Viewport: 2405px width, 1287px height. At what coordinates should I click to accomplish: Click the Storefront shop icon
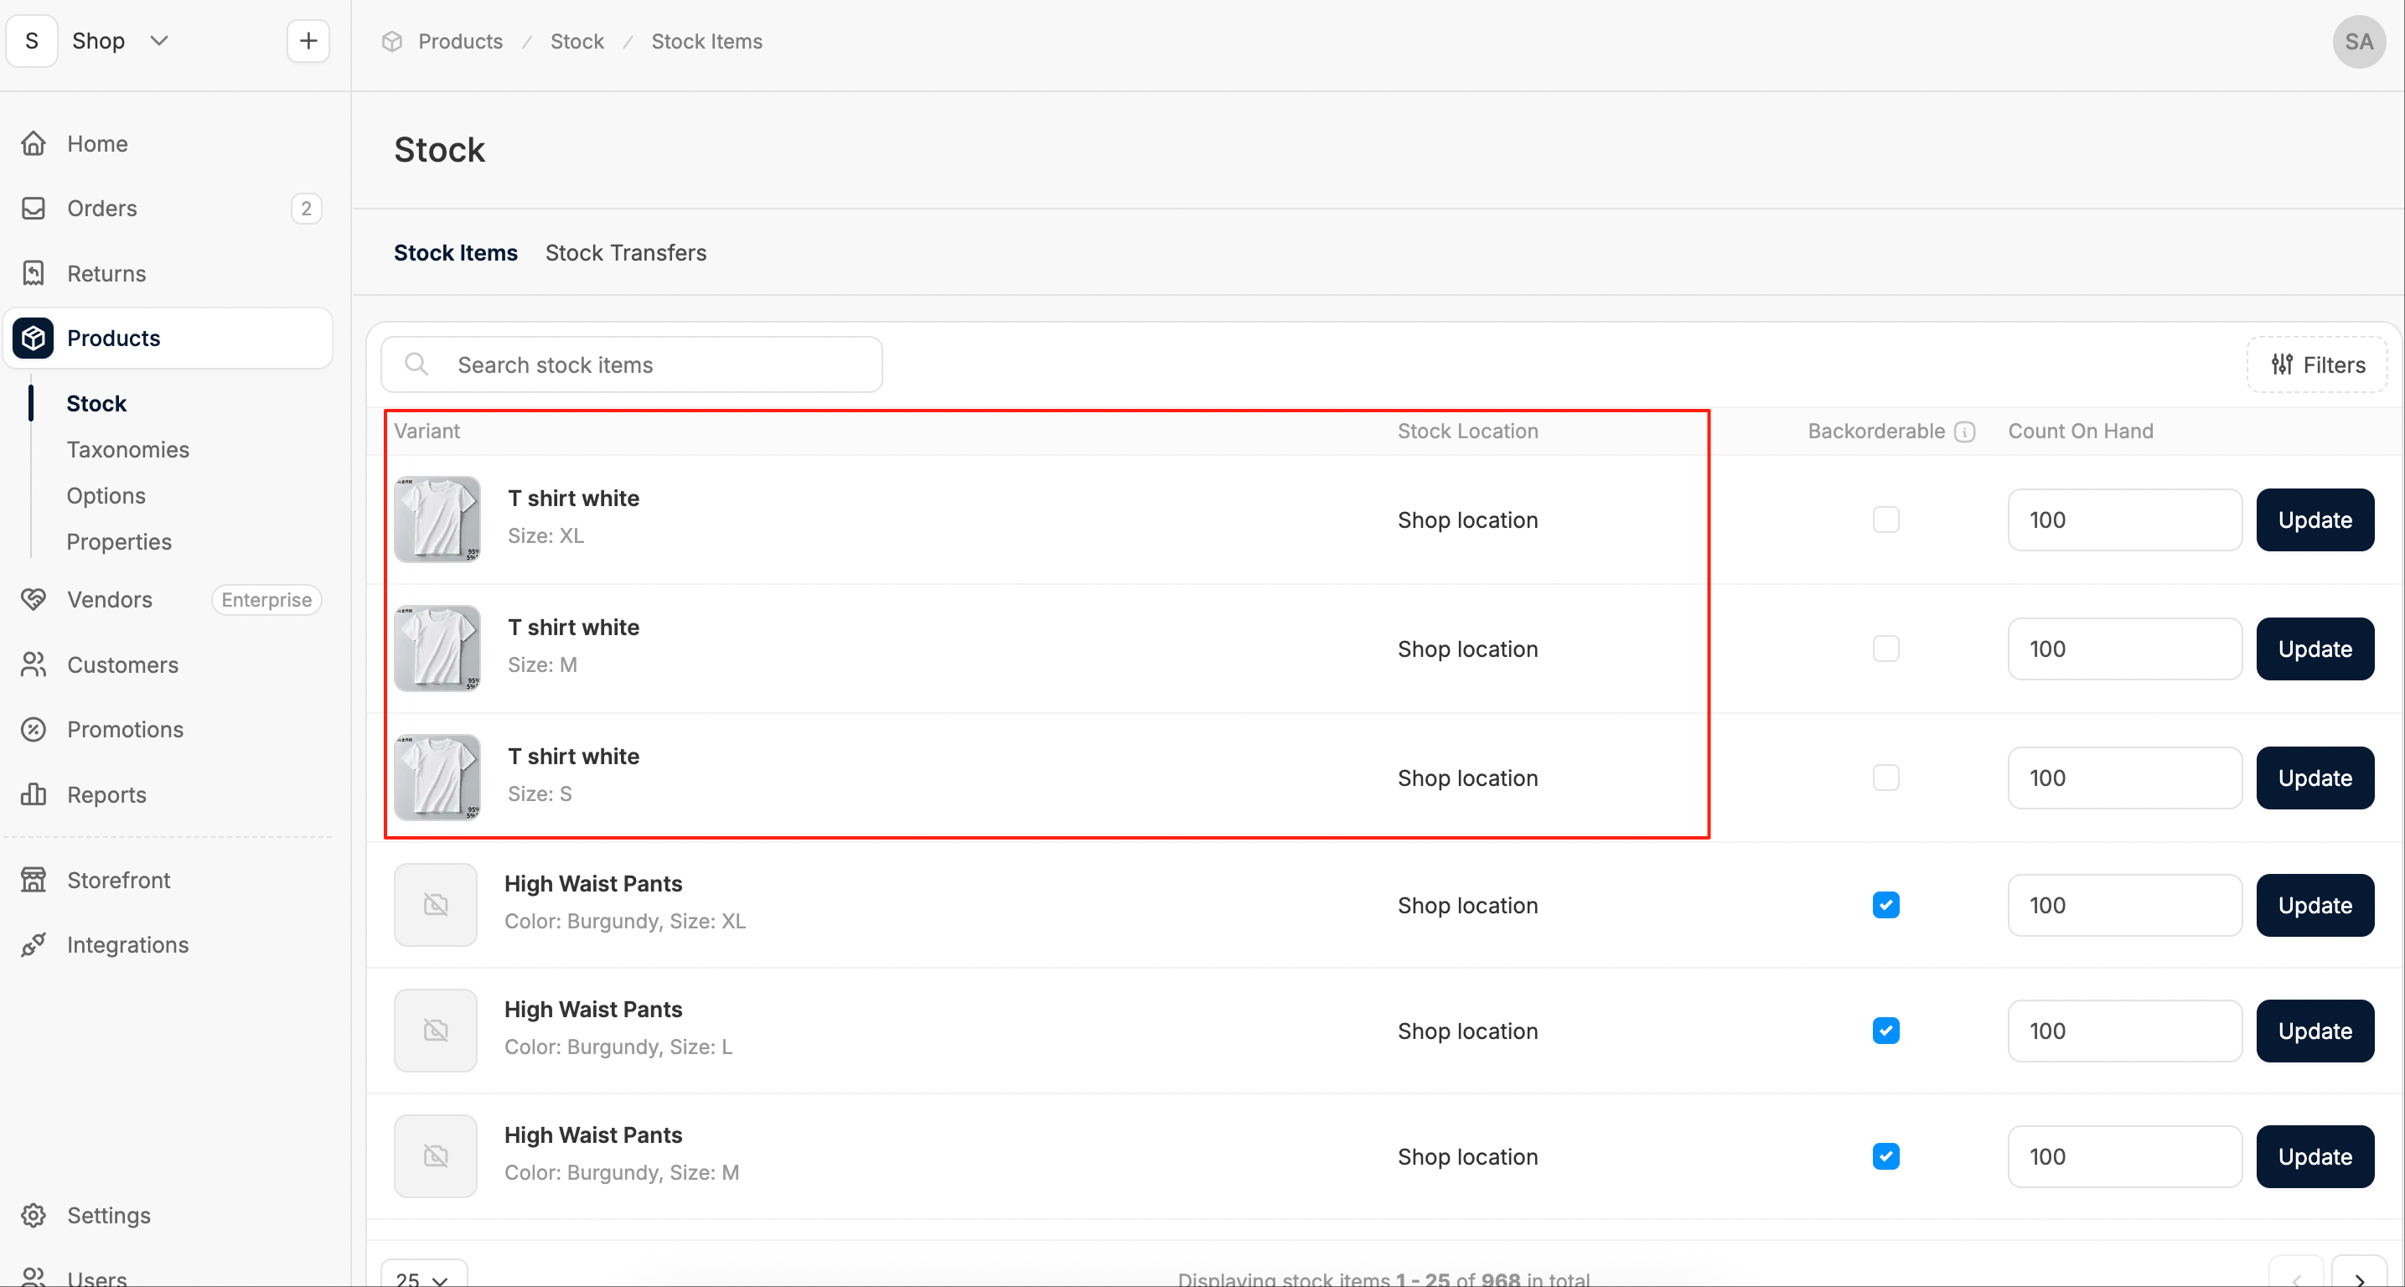34,880
